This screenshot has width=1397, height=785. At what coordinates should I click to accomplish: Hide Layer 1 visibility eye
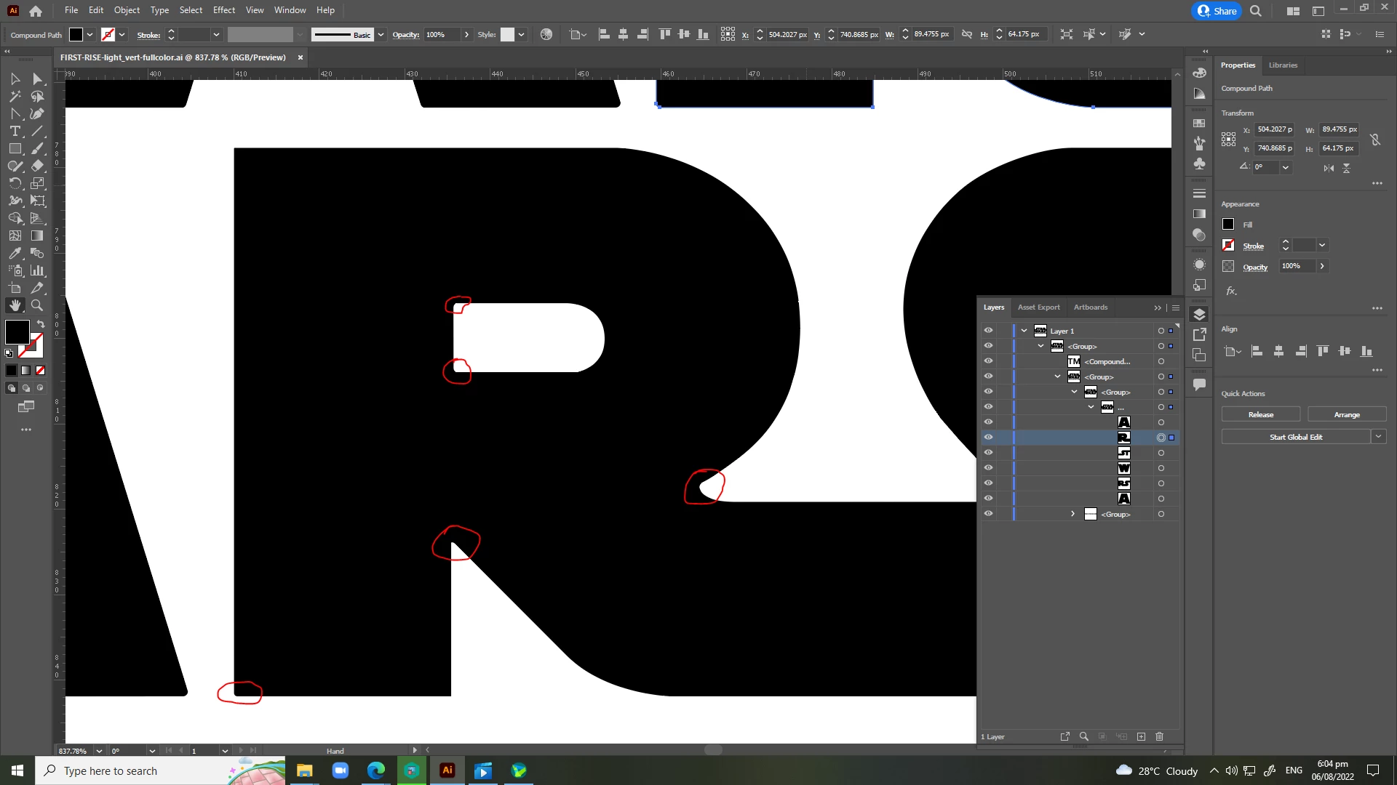[x=988, y=330]
